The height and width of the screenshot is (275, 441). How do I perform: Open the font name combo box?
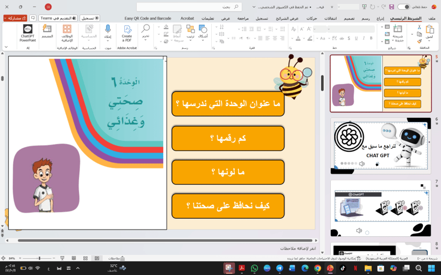tap(351, 29)
